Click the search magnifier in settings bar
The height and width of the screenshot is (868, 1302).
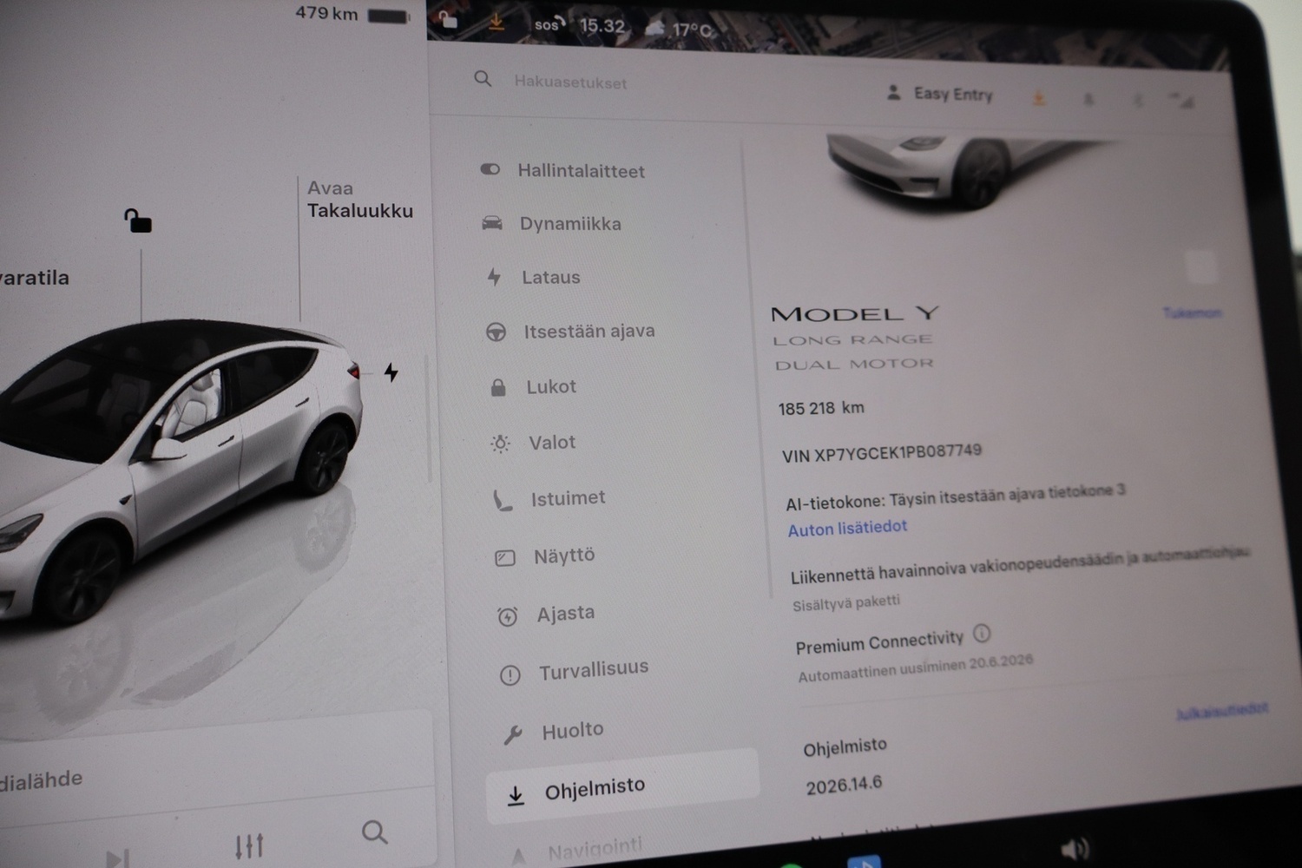coord(483,79)
